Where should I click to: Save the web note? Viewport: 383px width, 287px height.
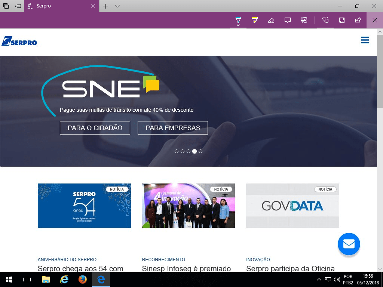coord(342,20)
